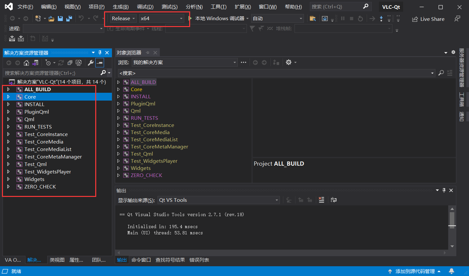The height and width of the screenshot is (276, 469).
Task: Click the Solution Explorer home icon
Action: 26,63
